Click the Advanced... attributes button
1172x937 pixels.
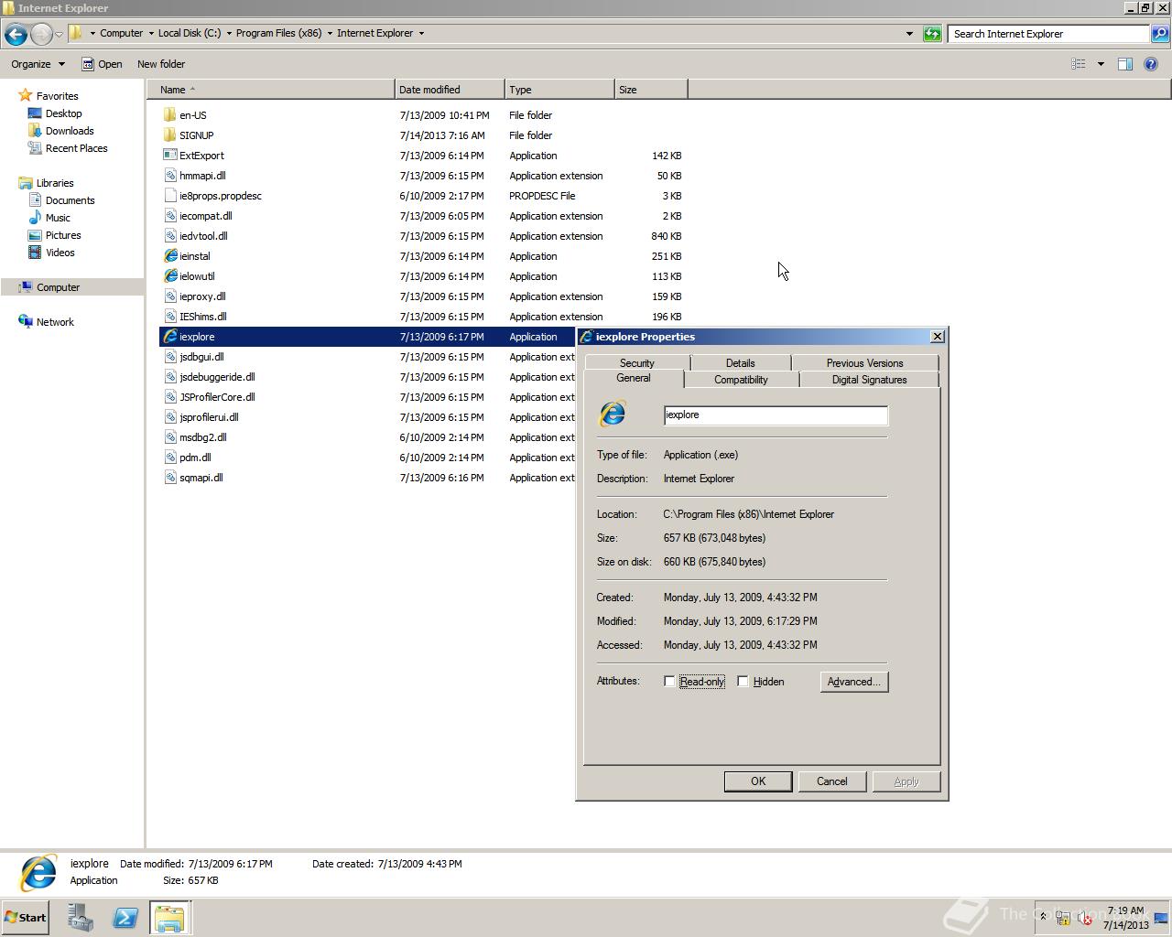point(854,682)
